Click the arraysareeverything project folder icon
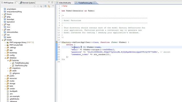 (x=5, y=12)
